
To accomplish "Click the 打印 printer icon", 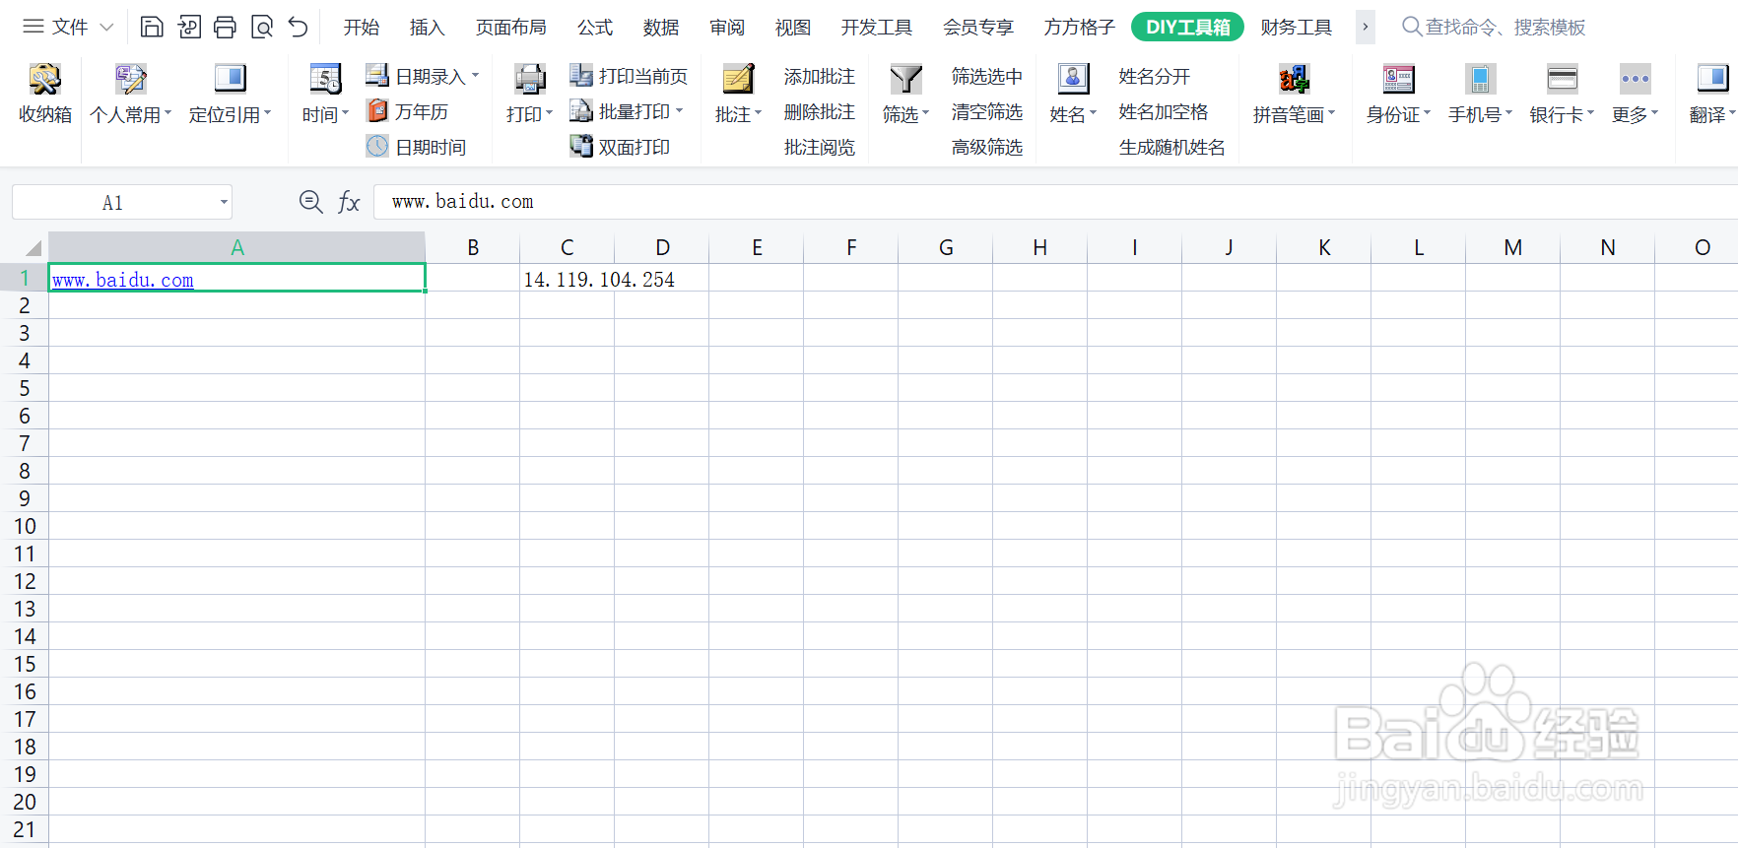I will 529,79.
